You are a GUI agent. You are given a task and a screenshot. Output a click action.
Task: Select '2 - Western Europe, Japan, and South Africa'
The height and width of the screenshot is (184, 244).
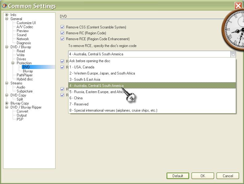tap(102, 73)
